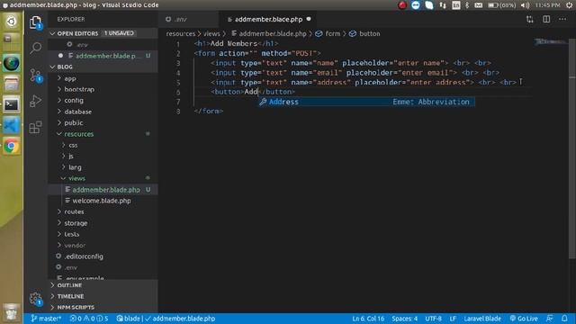576x324 pixels.
Task: Accept the Address Emmet suggestion
Action: pos(366,102)
